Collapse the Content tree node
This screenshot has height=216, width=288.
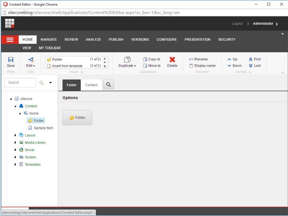click(x=15, y=106)
